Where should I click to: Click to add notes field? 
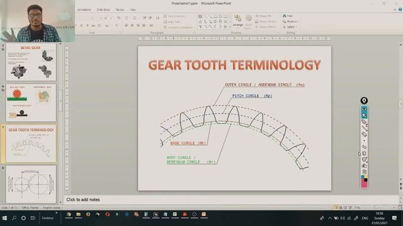coord(231,200)
